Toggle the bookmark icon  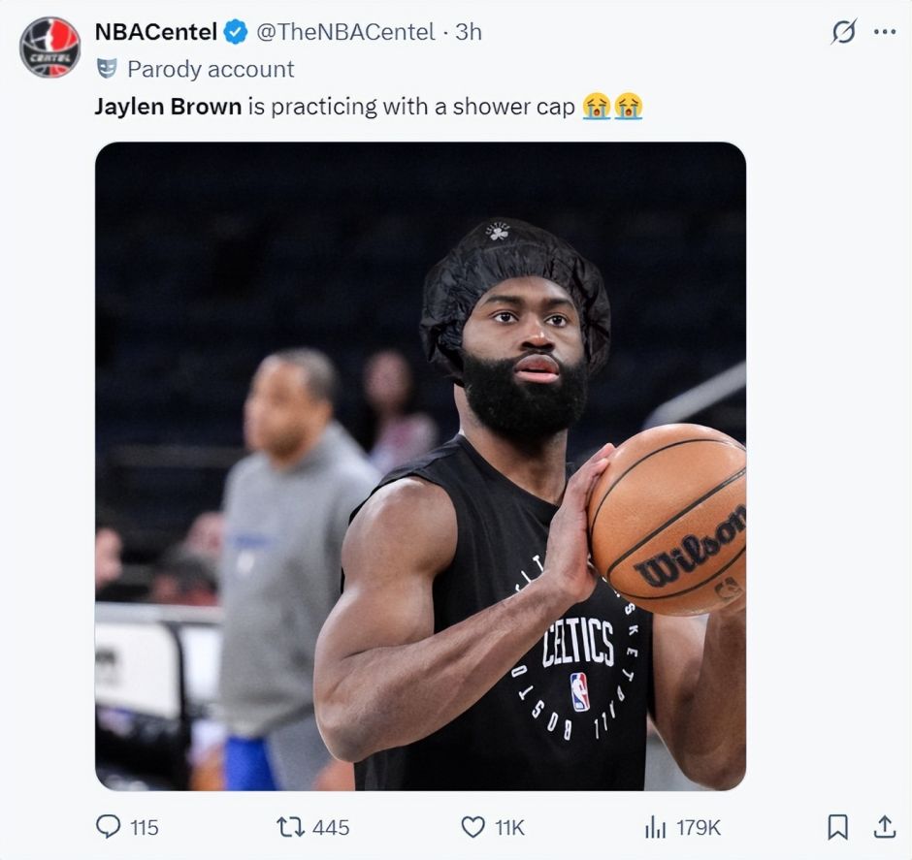coord(837,827)
